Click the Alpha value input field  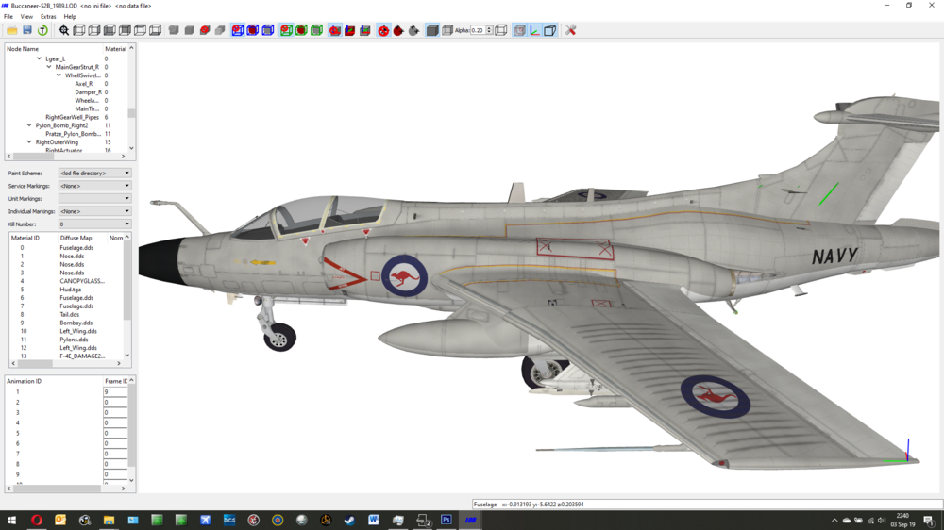pos(478,30)
